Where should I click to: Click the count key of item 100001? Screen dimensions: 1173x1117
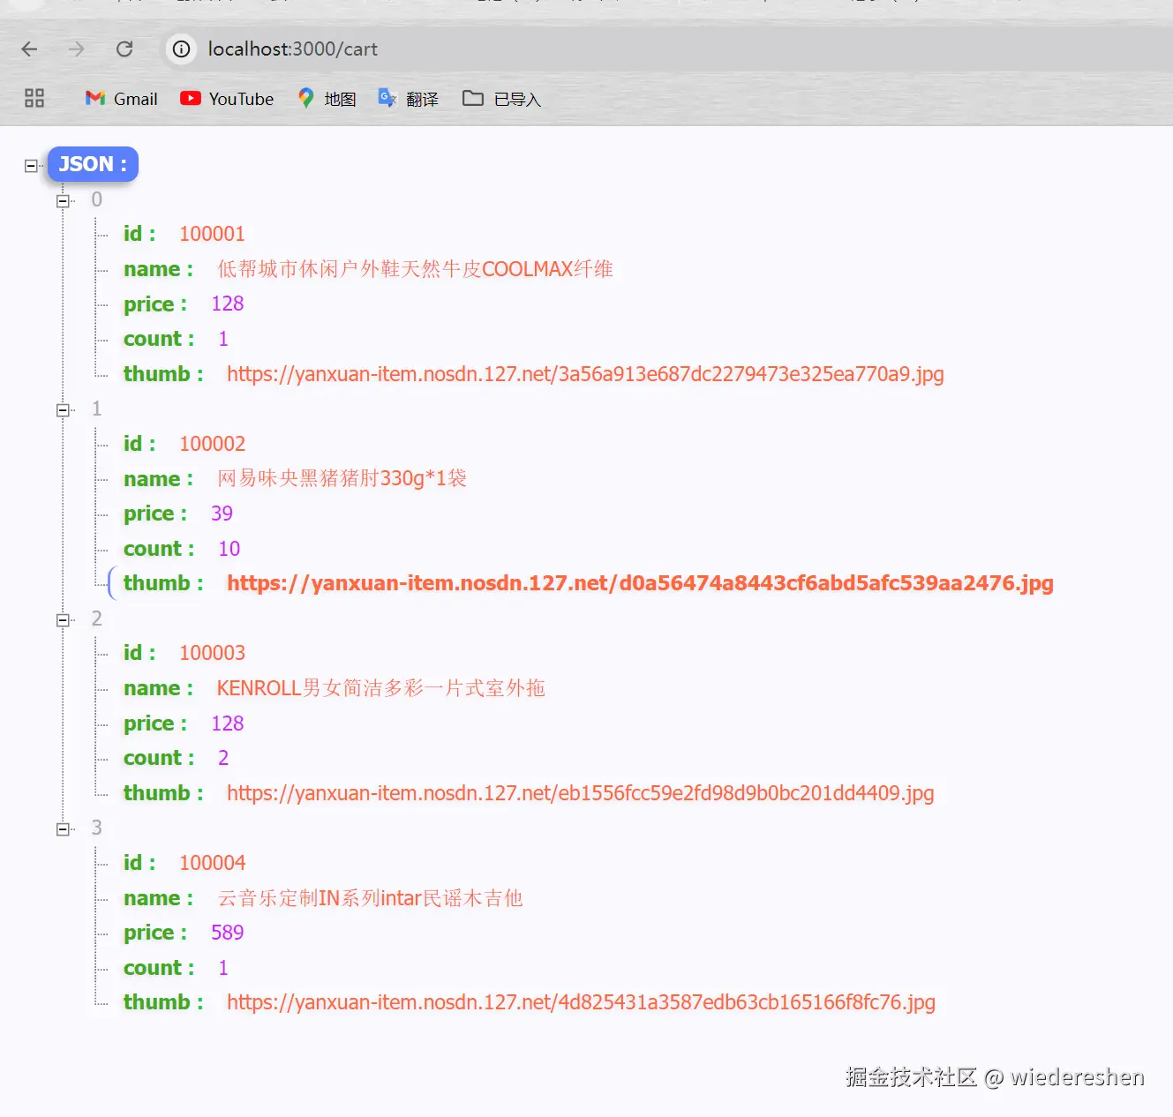point(159,339)
